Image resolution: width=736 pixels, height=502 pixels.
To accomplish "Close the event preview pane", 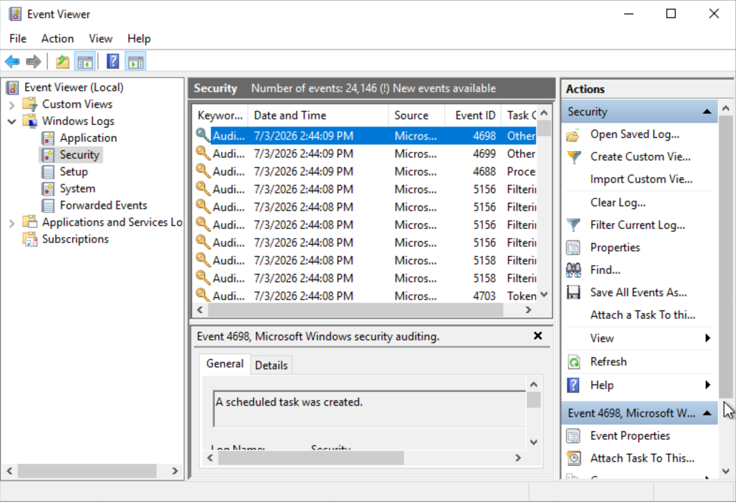I will (x=538, y=335).
